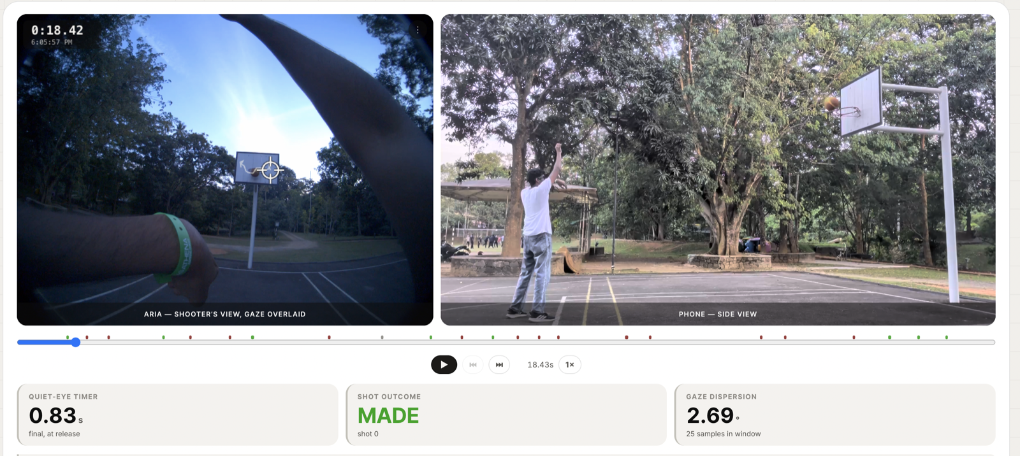
Task: Open the three-dot menu on the Aria video
Action: pyautogui.click(x=418, y=30)
